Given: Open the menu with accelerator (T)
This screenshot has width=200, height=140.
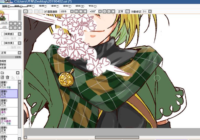Looking at the screenshot, I should (x=55, y=6).
